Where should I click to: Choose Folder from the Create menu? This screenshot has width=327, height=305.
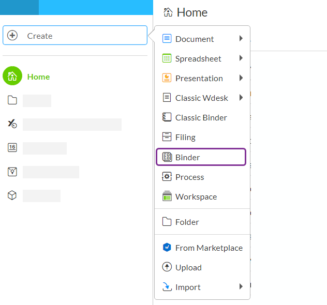[x=202, y=222]
